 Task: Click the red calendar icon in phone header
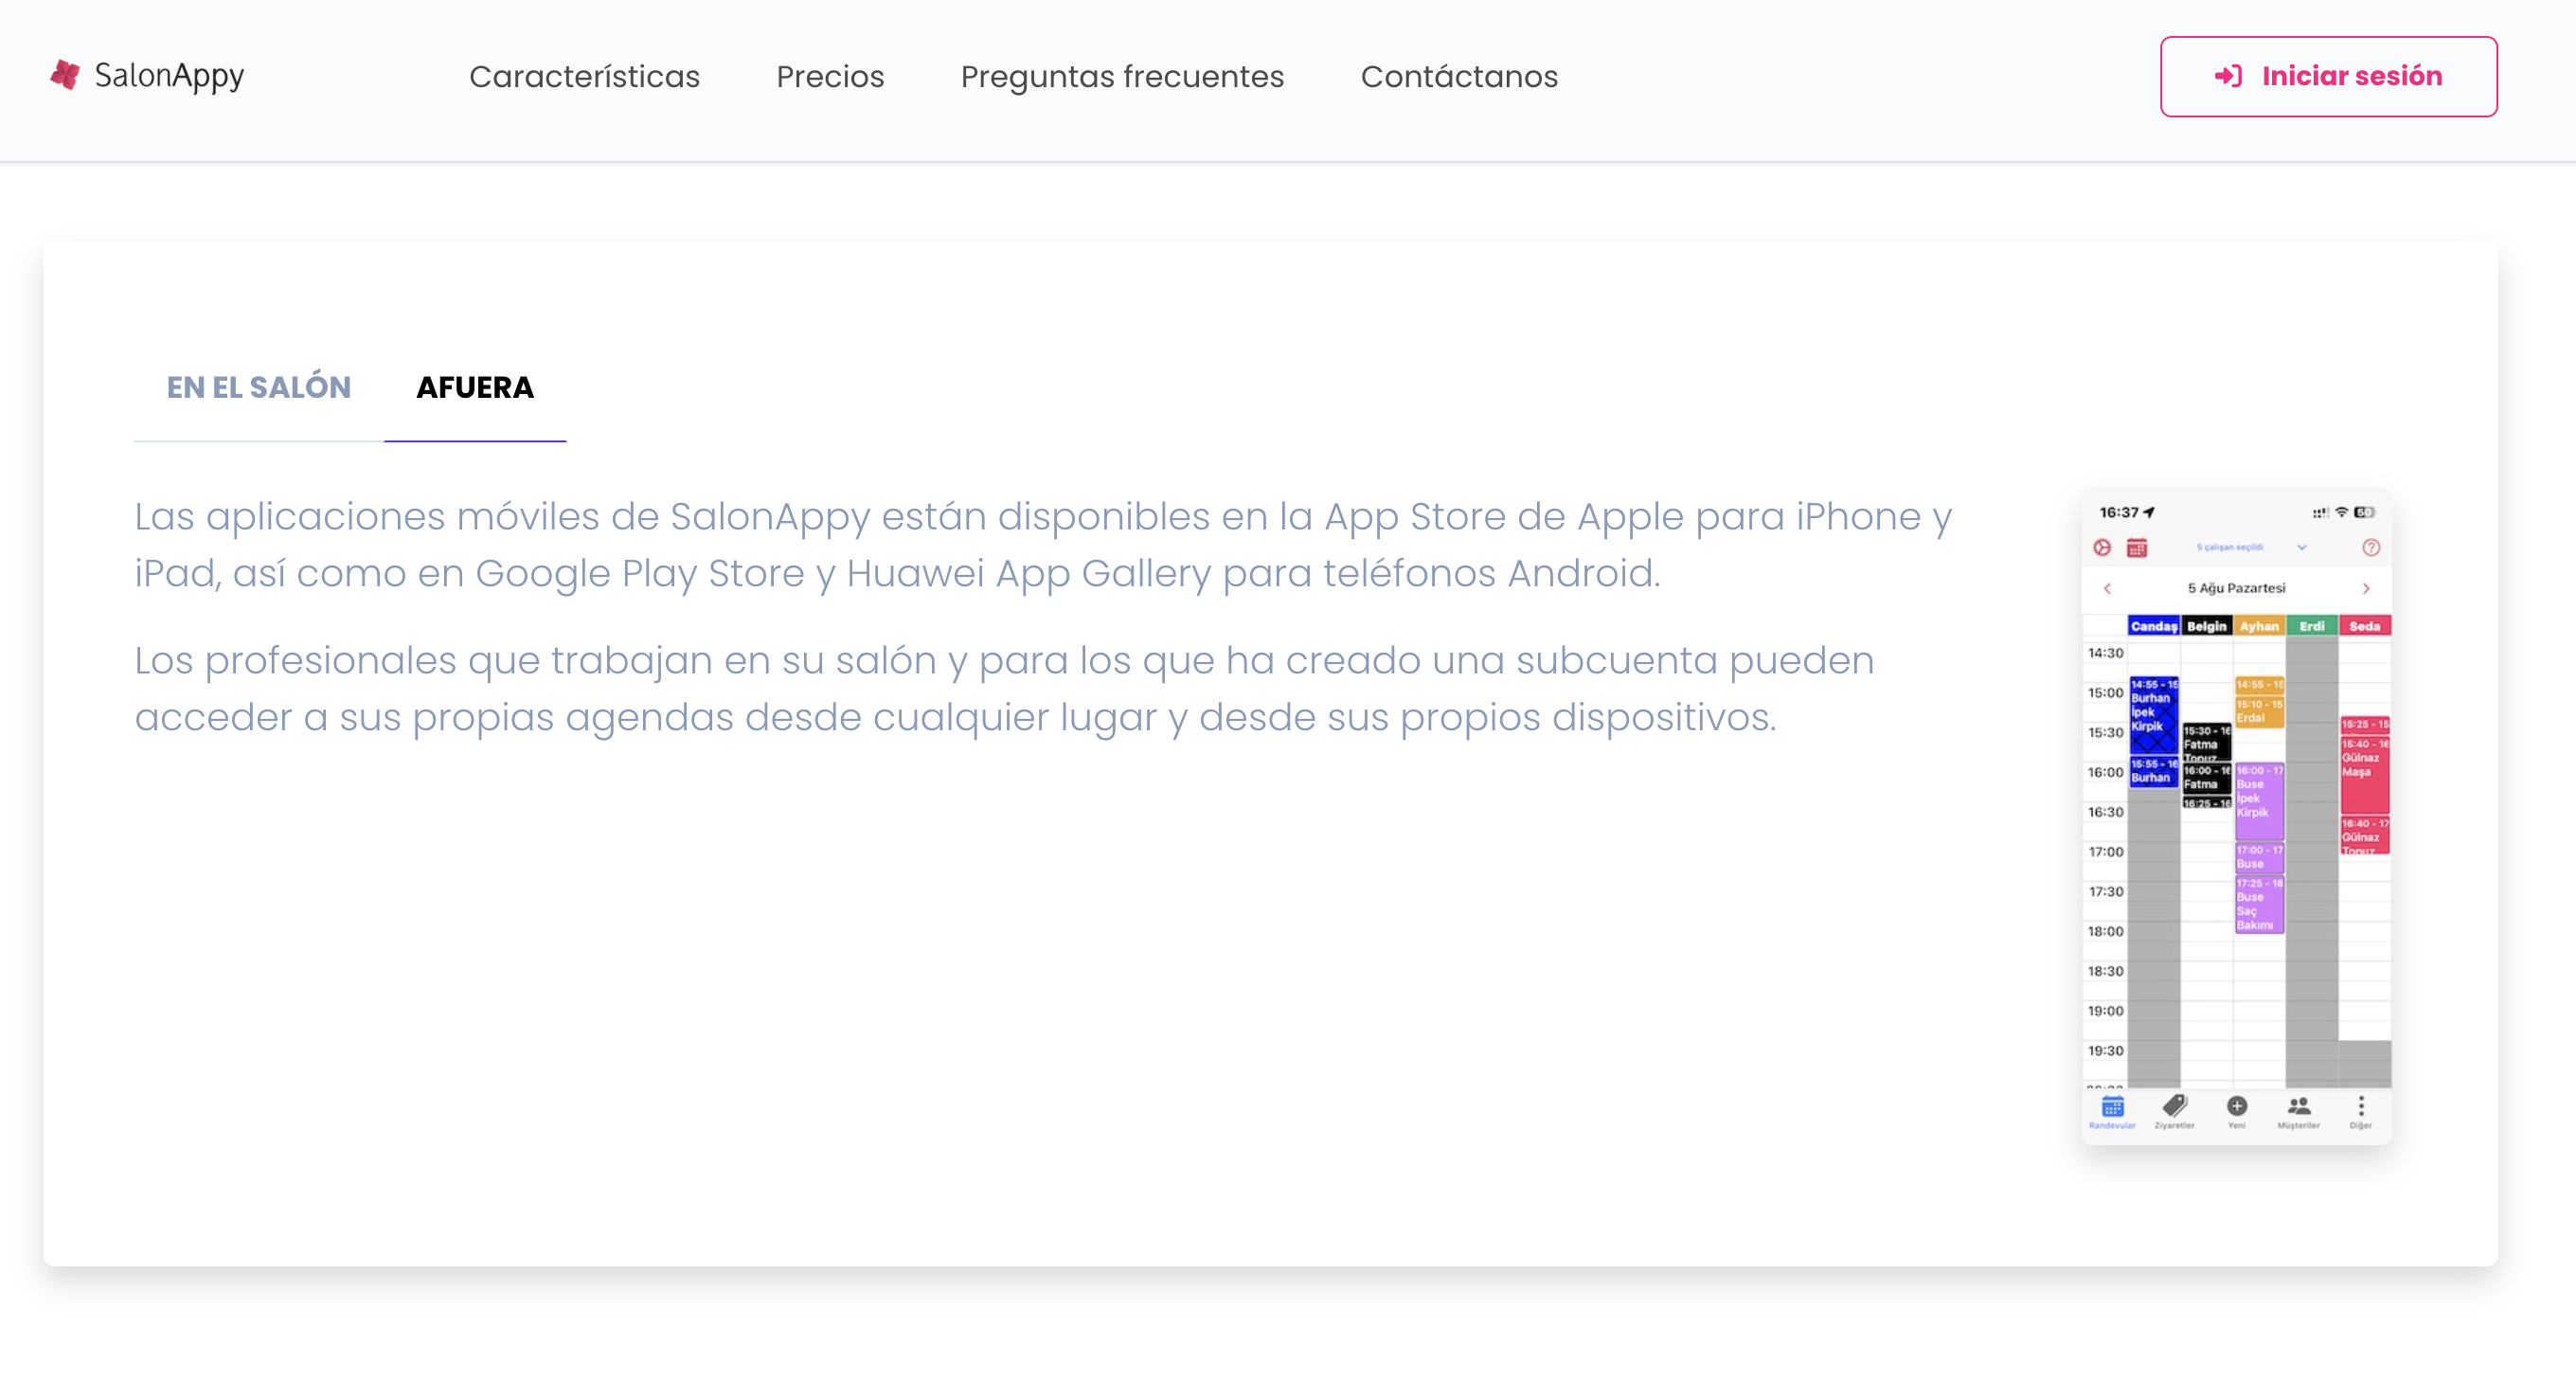coord(2136,547)
